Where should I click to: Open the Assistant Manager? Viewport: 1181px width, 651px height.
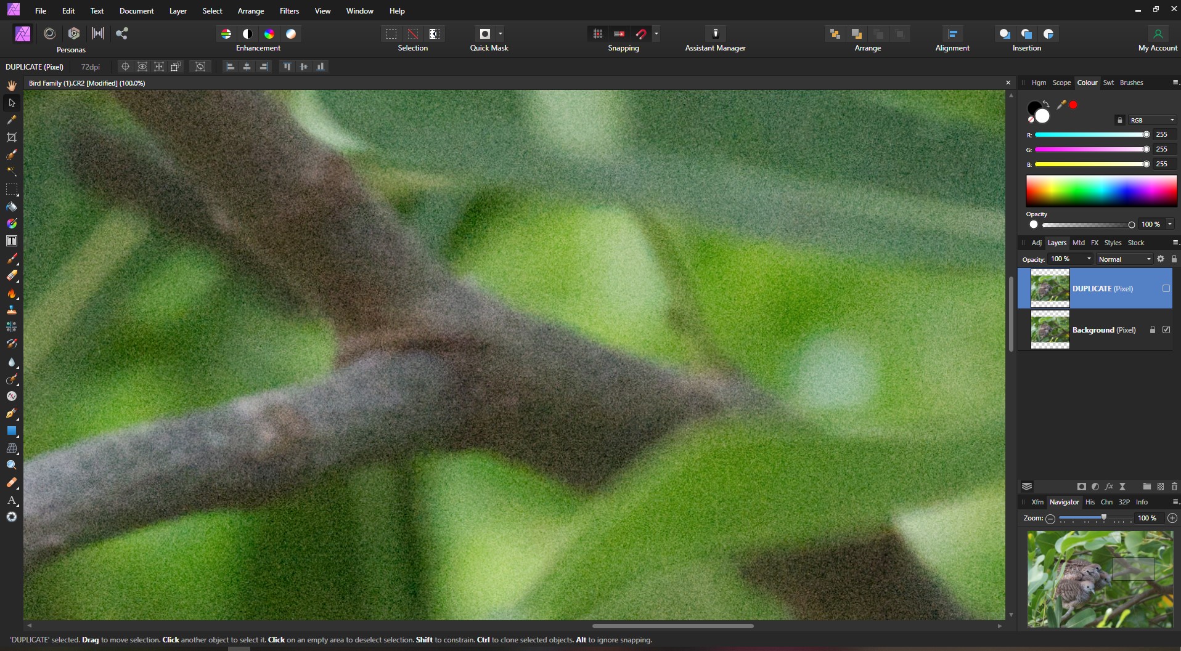[715, 34]
